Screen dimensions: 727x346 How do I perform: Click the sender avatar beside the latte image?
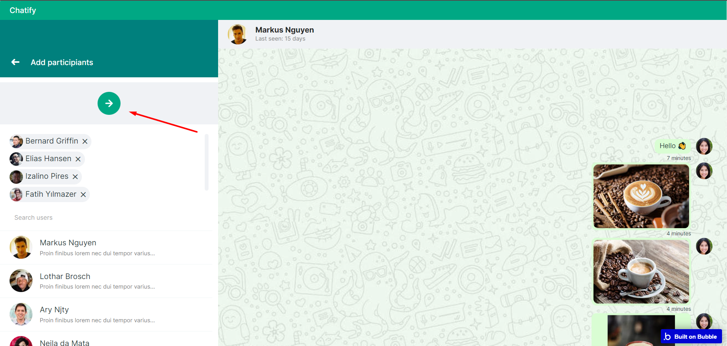tap(704, 171)
